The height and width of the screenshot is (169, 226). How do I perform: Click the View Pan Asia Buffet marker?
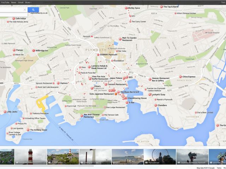(90, 79)
